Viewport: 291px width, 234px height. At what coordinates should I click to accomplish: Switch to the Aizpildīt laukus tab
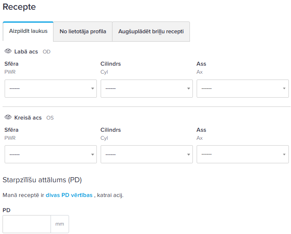[28, 31]
